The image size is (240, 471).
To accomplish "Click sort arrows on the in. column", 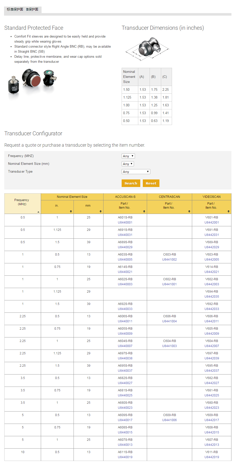I will [71, 211].
